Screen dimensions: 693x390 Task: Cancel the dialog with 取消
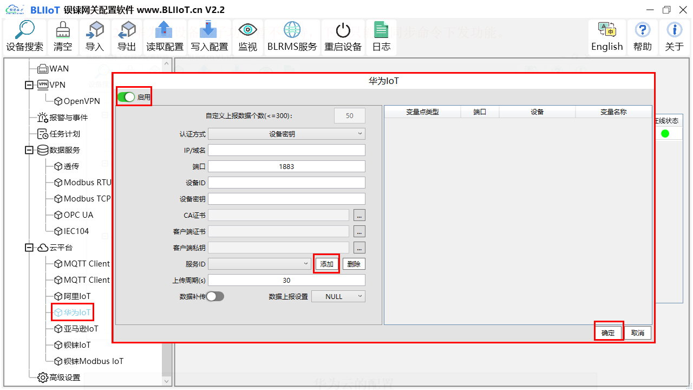(638, 333)
